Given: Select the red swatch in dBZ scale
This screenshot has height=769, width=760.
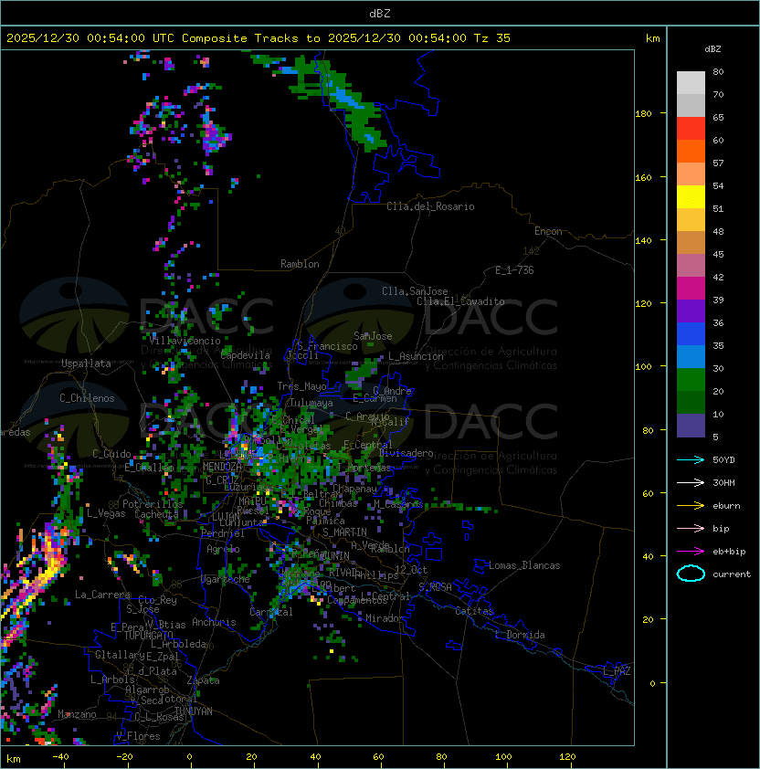Looking at the screenshot, I should (x=691, y=129).
